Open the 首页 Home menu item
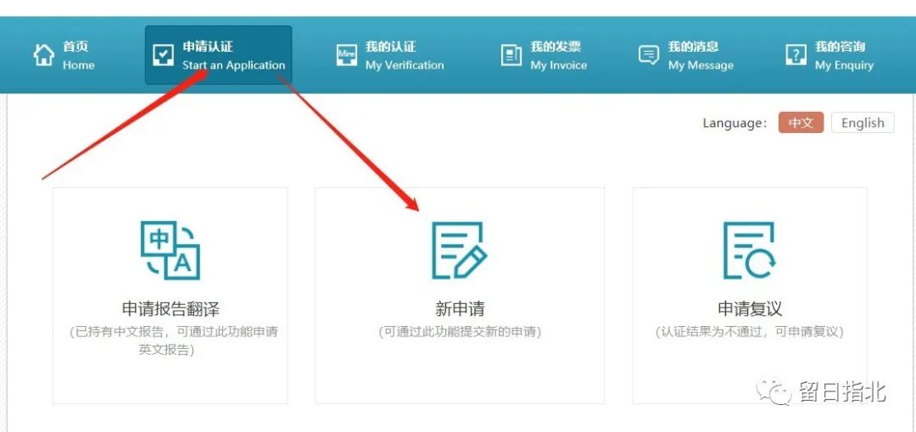The image size is (916, 432). click(64, 55)
